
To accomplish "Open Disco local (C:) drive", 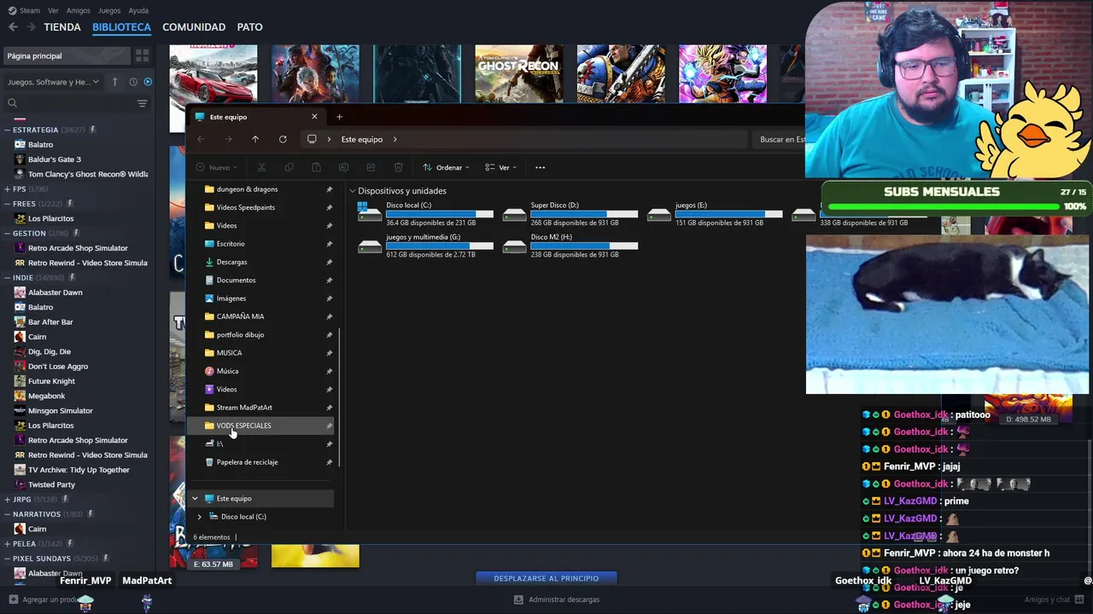I will click(425, 213).
